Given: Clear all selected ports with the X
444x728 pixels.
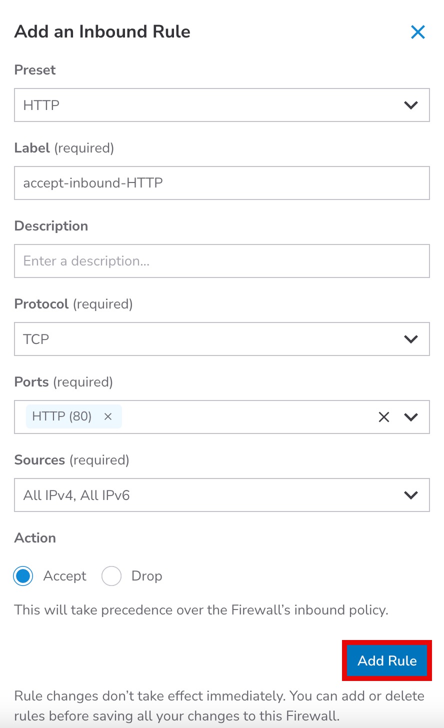Looking at the screenshot, I should [x=384, y=417].
